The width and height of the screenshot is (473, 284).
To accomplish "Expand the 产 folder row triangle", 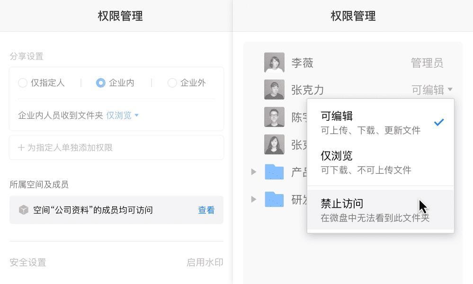I will click(254, 172).
